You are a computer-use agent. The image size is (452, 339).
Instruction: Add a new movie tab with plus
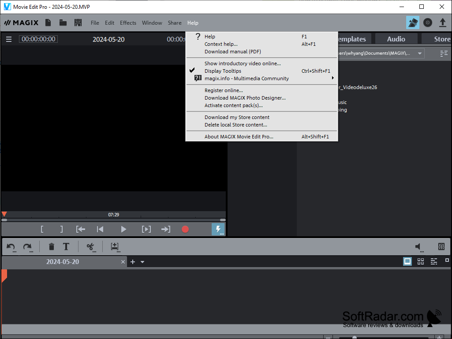click(x=133, y=262)
